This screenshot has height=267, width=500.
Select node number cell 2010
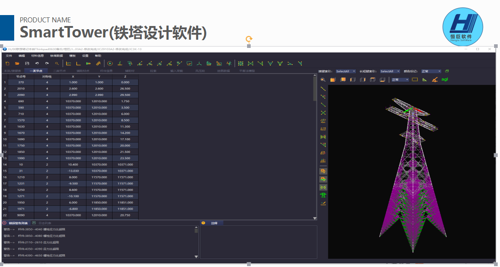[21, 89]
